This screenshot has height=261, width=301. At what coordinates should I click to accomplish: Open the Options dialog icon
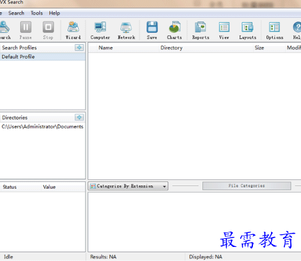pyautogui.click(x=274, y=30)
